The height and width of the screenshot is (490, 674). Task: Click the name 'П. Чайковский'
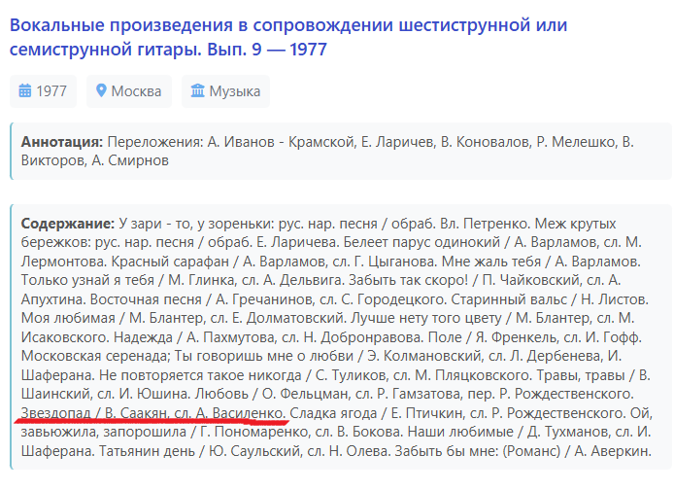pyautogui.click(x=530, y=280)
